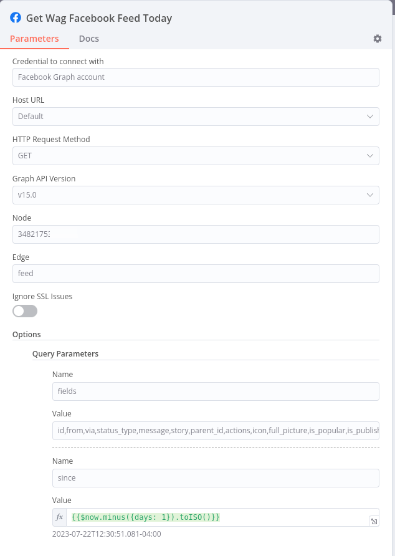The image size is (395, 556).
Task: Click the fx expression icon beside the since value
Action: click(x=59, y=517)
